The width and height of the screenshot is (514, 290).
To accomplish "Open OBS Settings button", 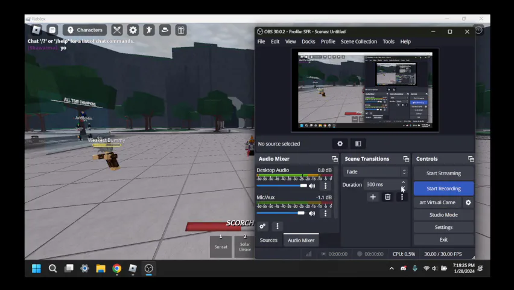I will point(443,227).
